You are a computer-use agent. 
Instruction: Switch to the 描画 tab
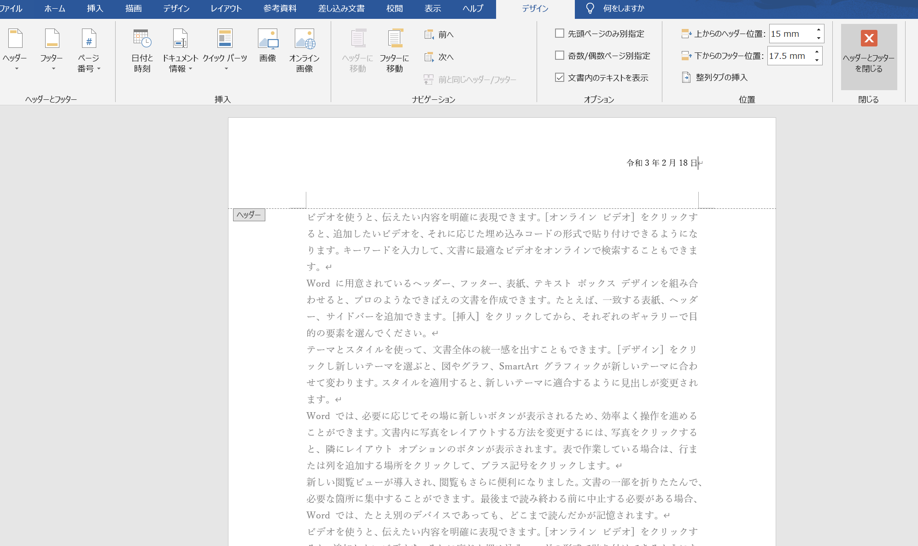(x=134, y=8)
